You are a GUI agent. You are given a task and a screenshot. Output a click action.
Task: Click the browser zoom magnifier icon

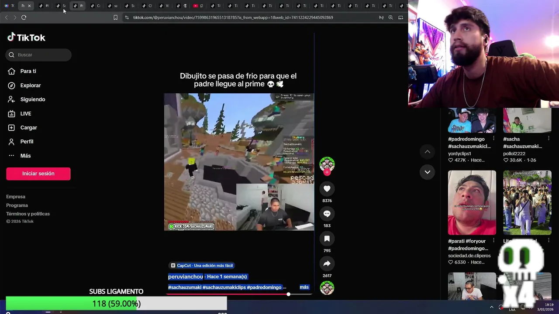(x=390, y=17)
